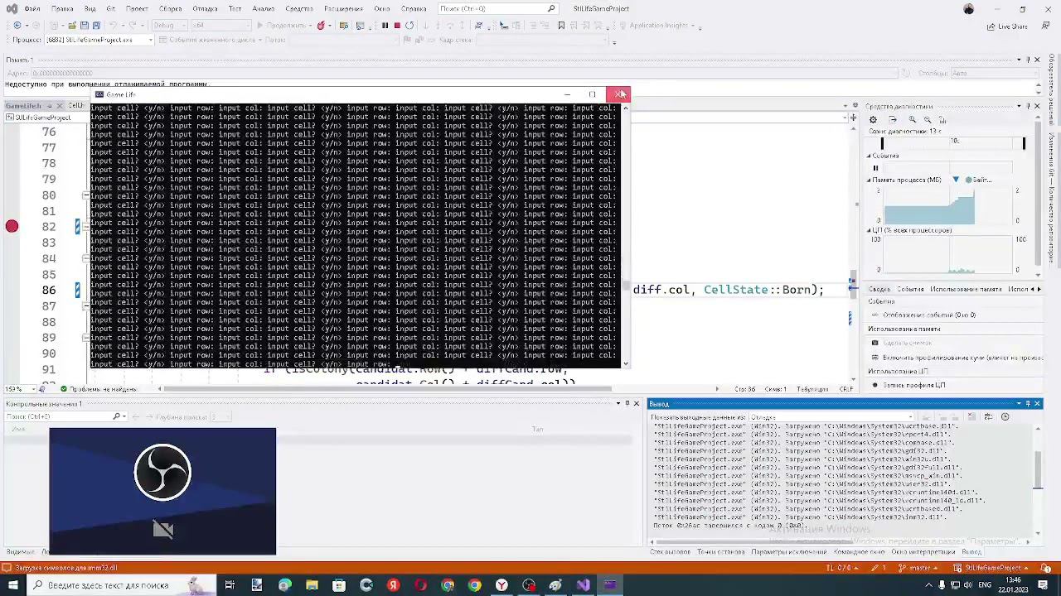This screenshot has height=596, width=1061.
Task: Switch to the Точки останова tab
Action: pyautogui.click(x=720, y=552)
